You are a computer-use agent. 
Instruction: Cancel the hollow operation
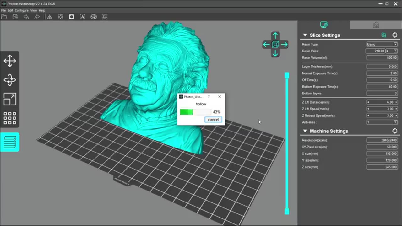213,120
